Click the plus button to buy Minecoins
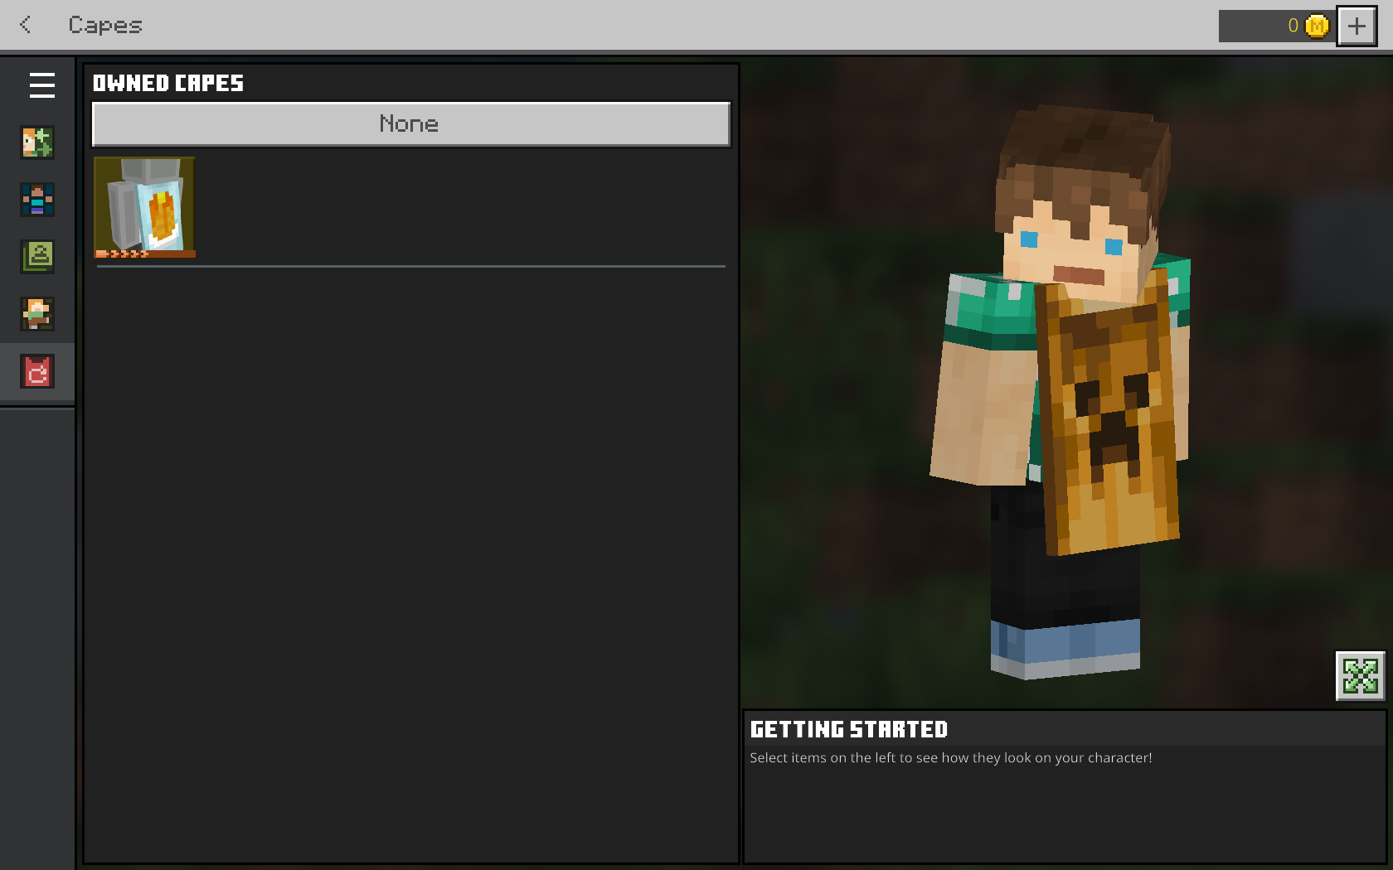 click(1357, 27)
